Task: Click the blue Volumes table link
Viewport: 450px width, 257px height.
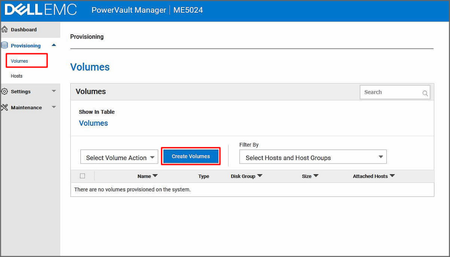Action: click(93, 123)
